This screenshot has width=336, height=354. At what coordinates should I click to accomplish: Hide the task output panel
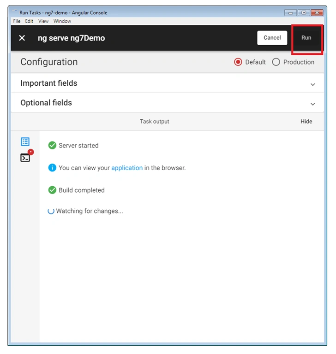306,122
